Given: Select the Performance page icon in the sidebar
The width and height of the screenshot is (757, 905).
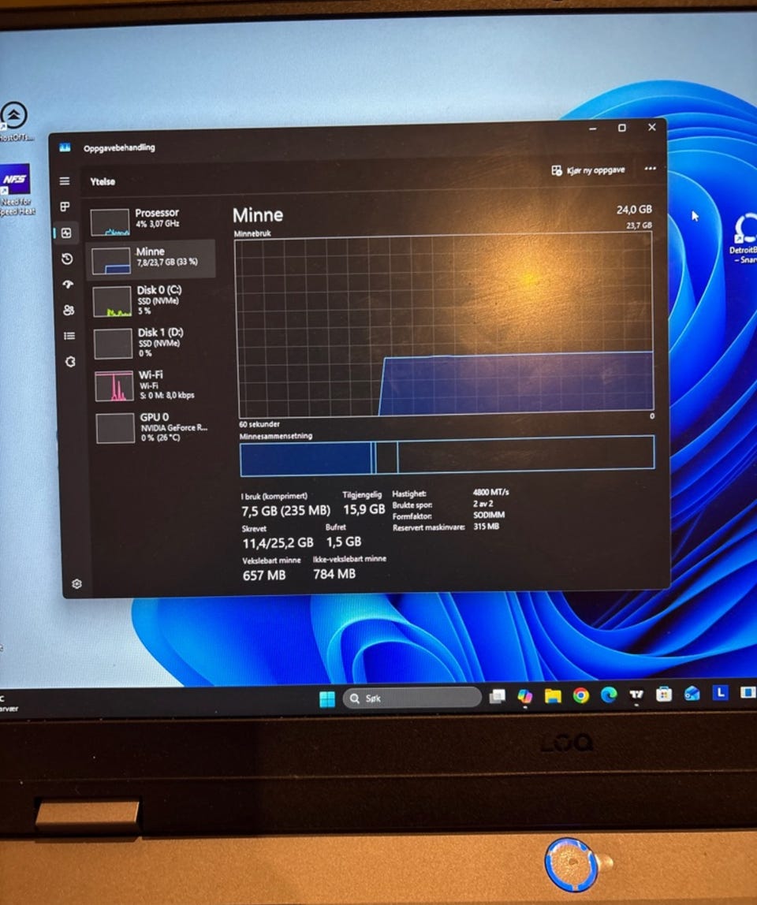Looking at the screenshot, I should click(x=66, y=233).
